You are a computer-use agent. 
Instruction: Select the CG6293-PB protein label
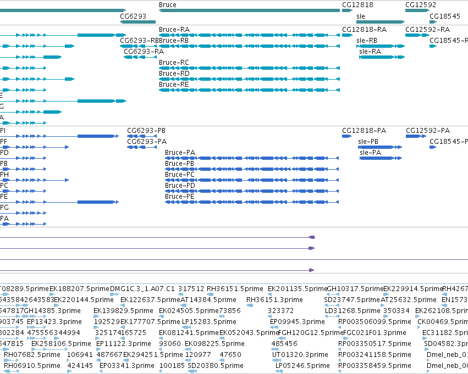[146, 131]
